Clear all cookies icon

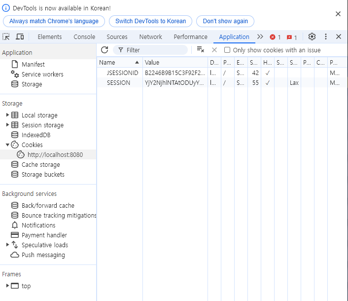point(201,50)
